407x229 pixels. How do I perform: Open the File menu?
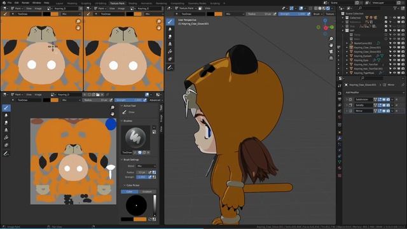(x=10, y=3)
